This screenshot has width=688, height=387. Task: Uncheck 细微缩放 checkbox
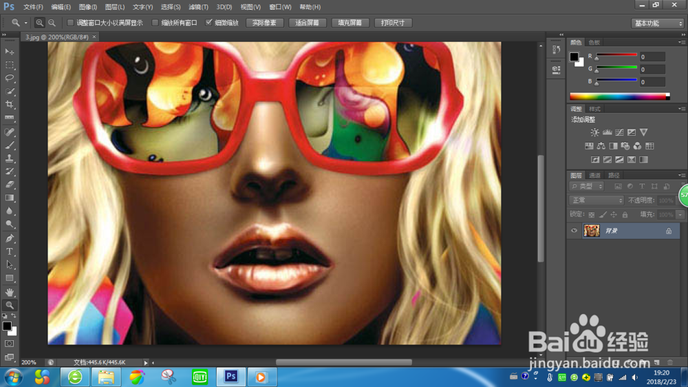[209, 23]
